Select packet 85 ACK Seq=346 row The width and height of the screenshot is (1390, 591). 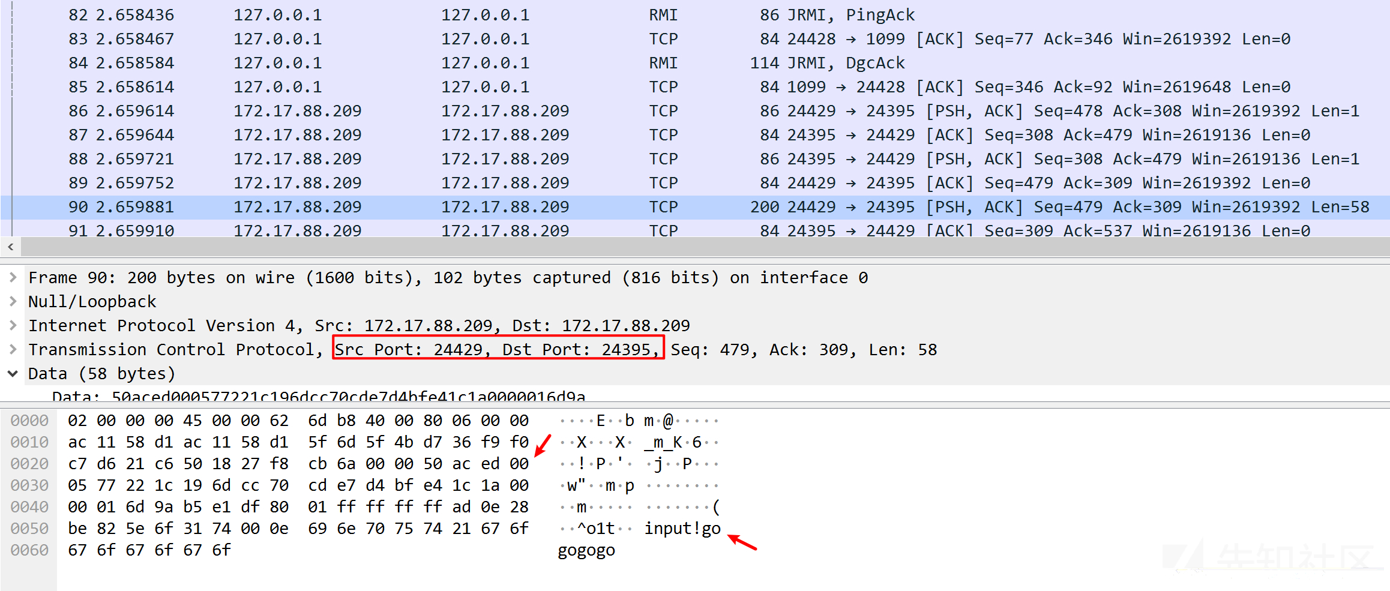[x=695, y=86]
